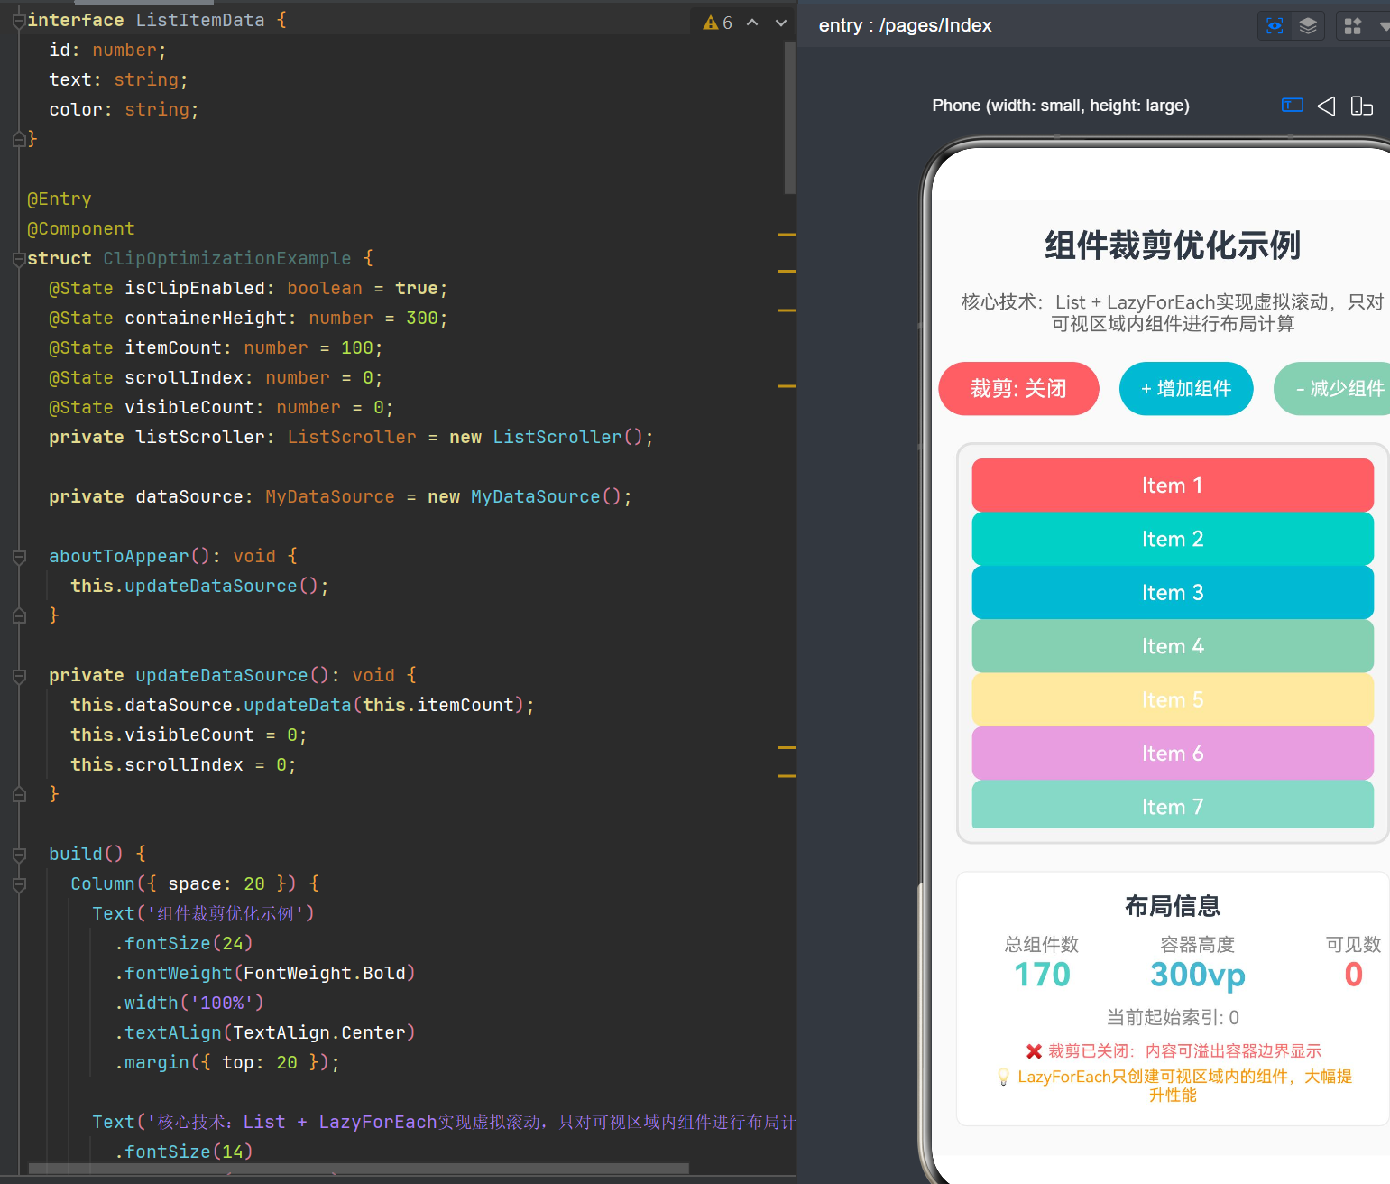1390x1184 pixels.
Task: Select Item 1 in the preview list
Action: 1173,486
